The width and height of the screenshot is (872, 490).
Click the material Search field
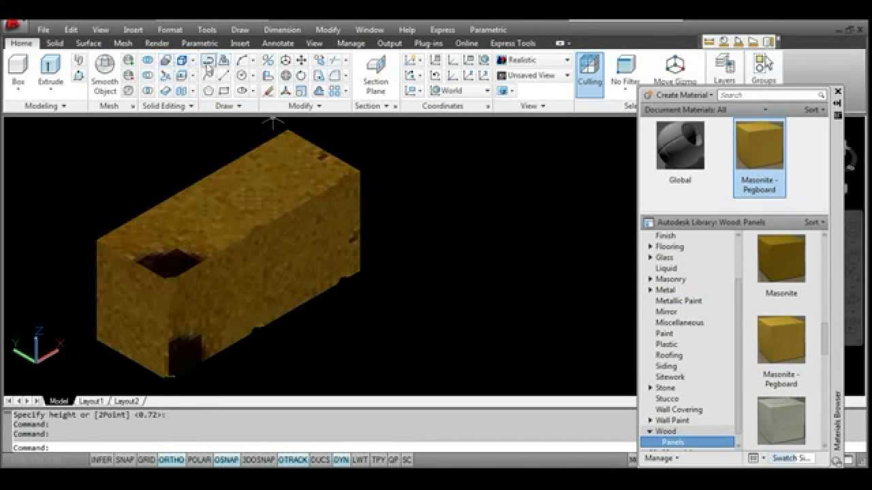point(772,95)
